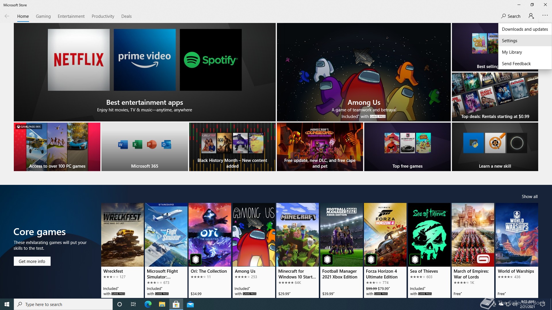Go to the Deals tab

click(126, 16)
